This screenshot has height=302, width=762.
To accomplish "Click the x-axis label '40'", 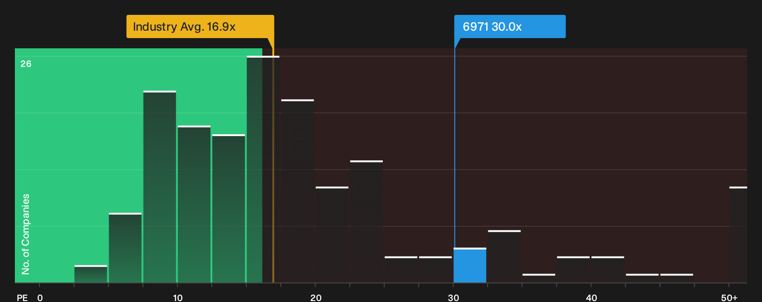I will (591, 298).
